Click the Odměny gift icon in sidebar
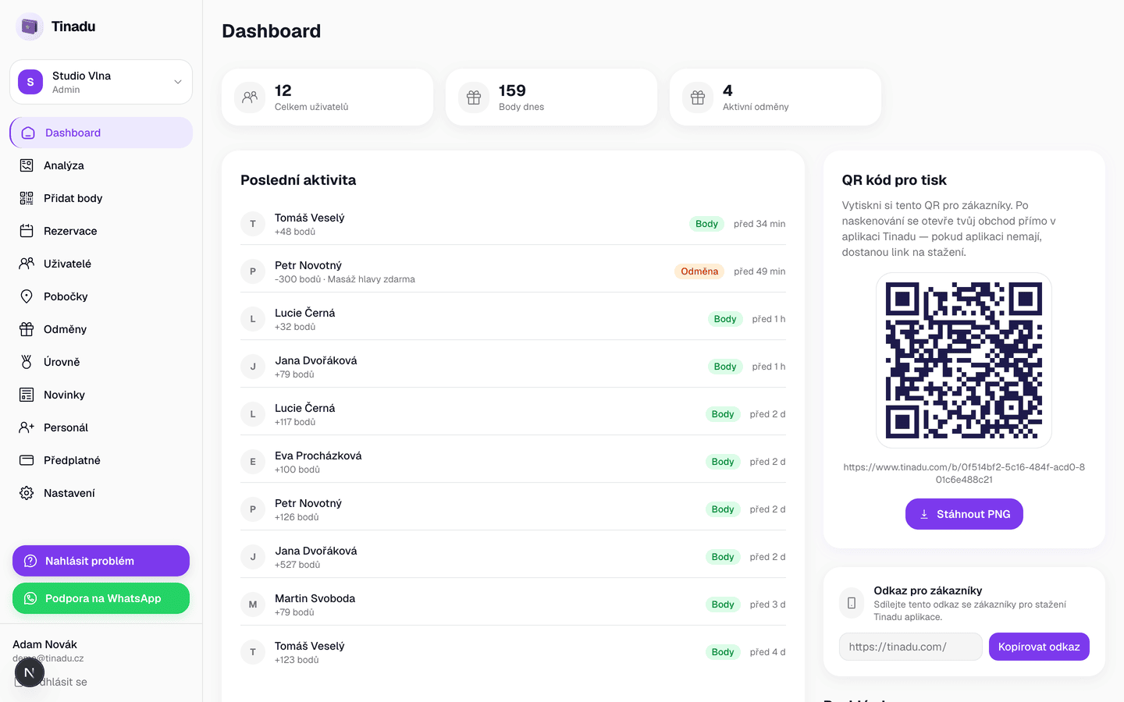1124x702 pixels. tap(27, 329)
